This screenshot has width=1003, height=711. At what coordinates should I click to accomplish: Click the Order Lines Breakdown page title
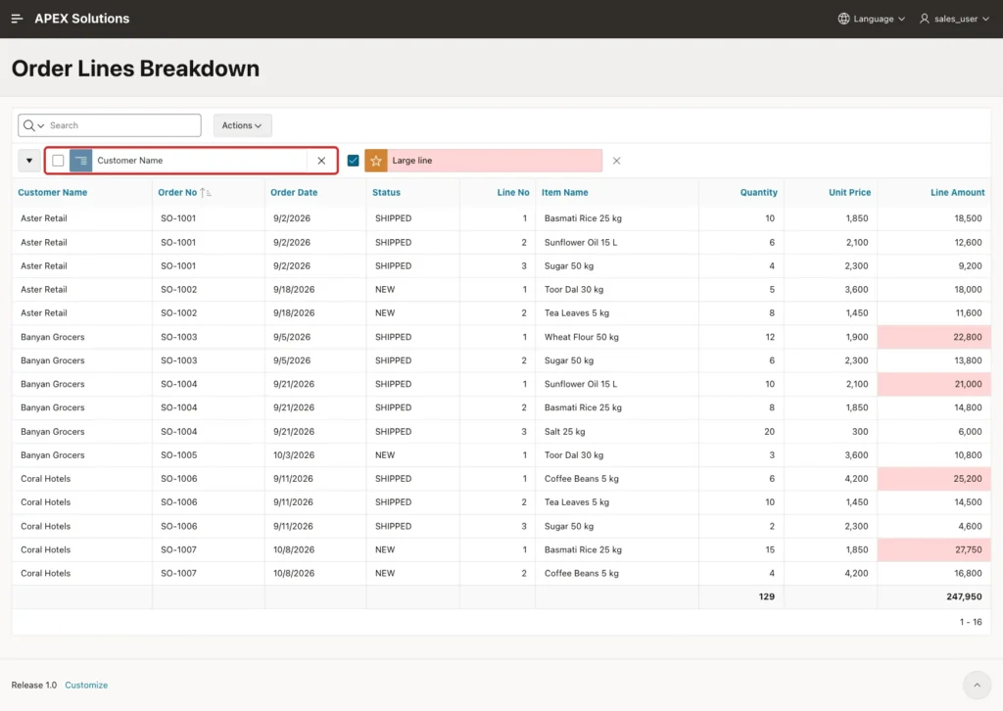coord(135,69)
